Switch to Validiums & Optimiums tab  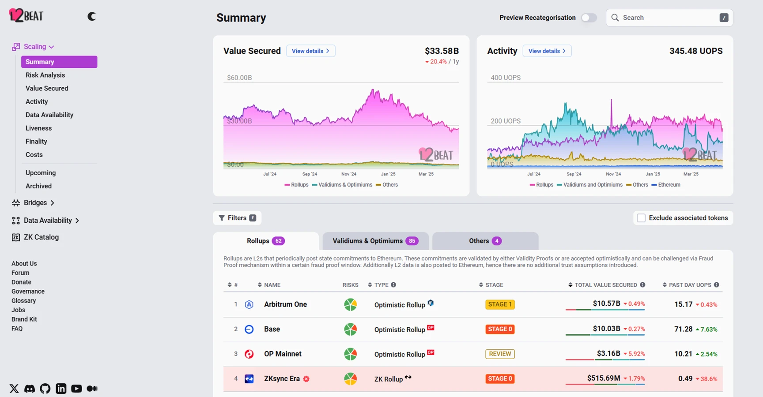(x=375, y=241)
